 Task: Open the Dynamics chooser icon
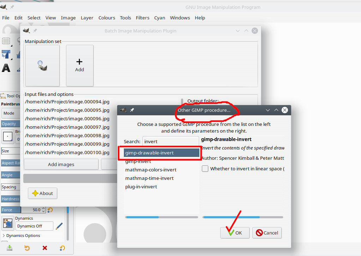pos(8,223)
